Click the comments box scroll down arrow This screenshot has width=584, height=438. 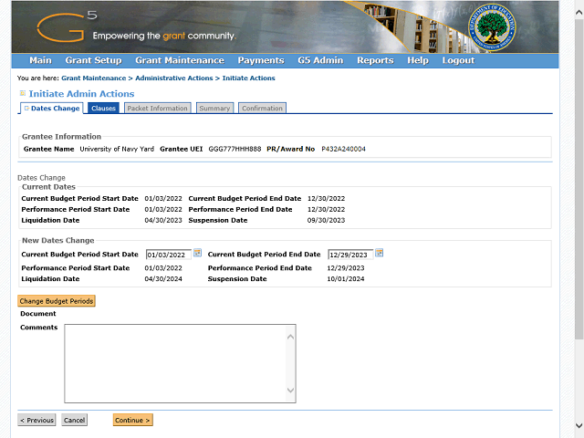pyautogui.click(x=290, y=391)
